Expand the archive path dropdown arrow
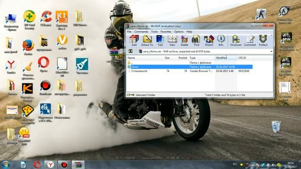 tap(271, 51)
